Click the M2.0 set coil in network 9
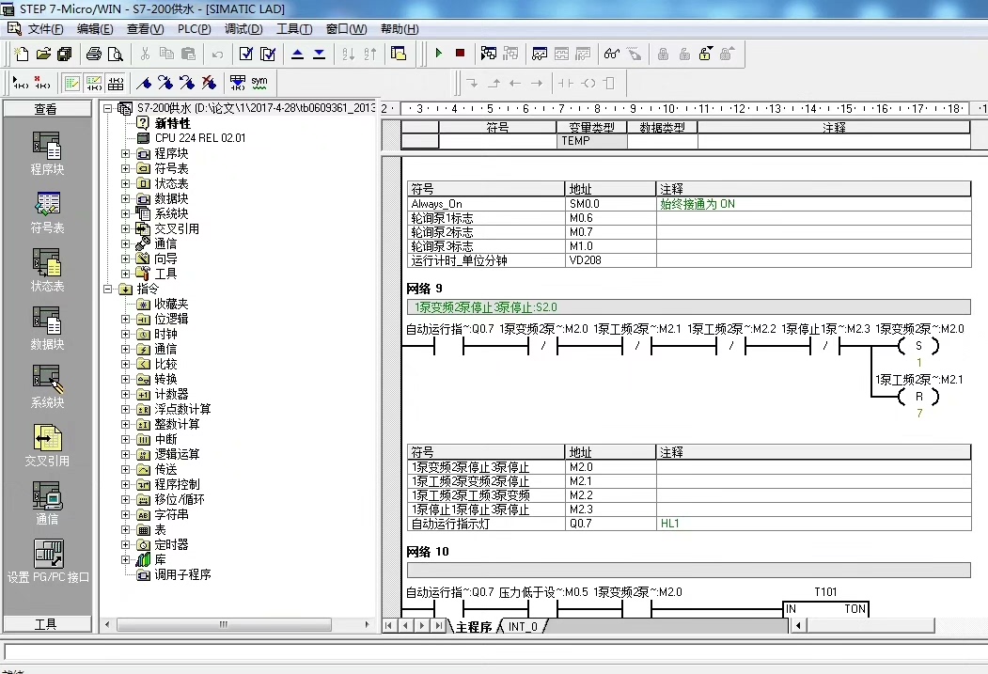 [x=918, y=346]
